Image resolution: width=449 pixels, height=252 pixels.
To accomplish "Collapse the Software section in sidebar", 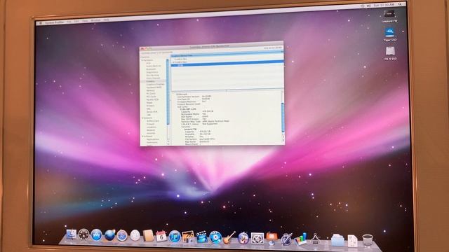I will click(x=142, y=136).
